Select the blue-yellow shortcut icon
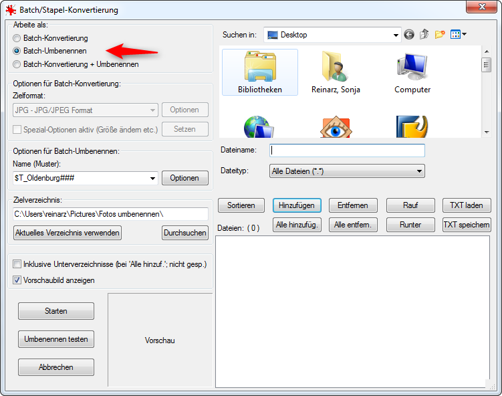This screenshot has height=396, width=502. point(412,127)
